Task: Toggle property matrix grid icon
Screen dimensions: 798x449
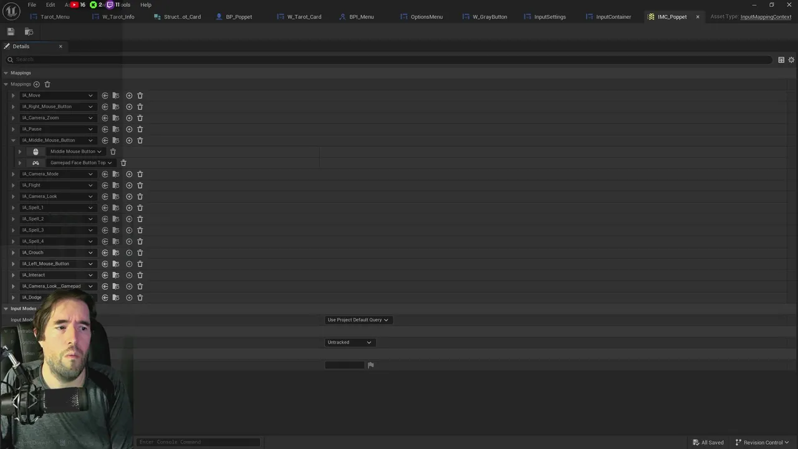Action: (x=781, y=60)
